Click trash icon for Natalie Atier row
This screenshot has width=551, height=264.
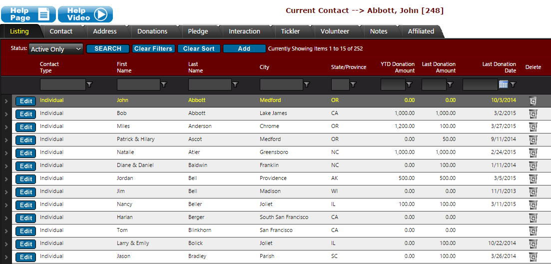533,153
